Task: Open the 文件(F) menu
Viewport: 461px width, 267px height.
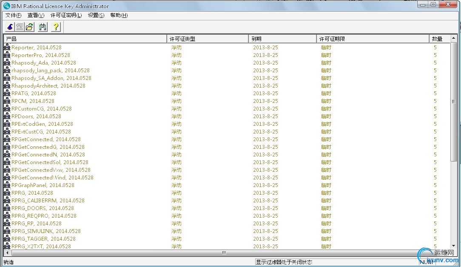Action: point(14,15)
